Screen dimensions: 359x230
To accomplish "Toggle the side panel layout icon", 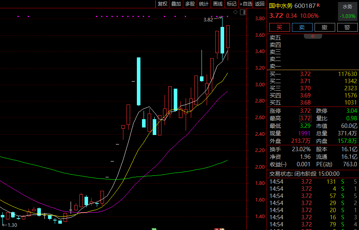I will click(x=242, y=12).
